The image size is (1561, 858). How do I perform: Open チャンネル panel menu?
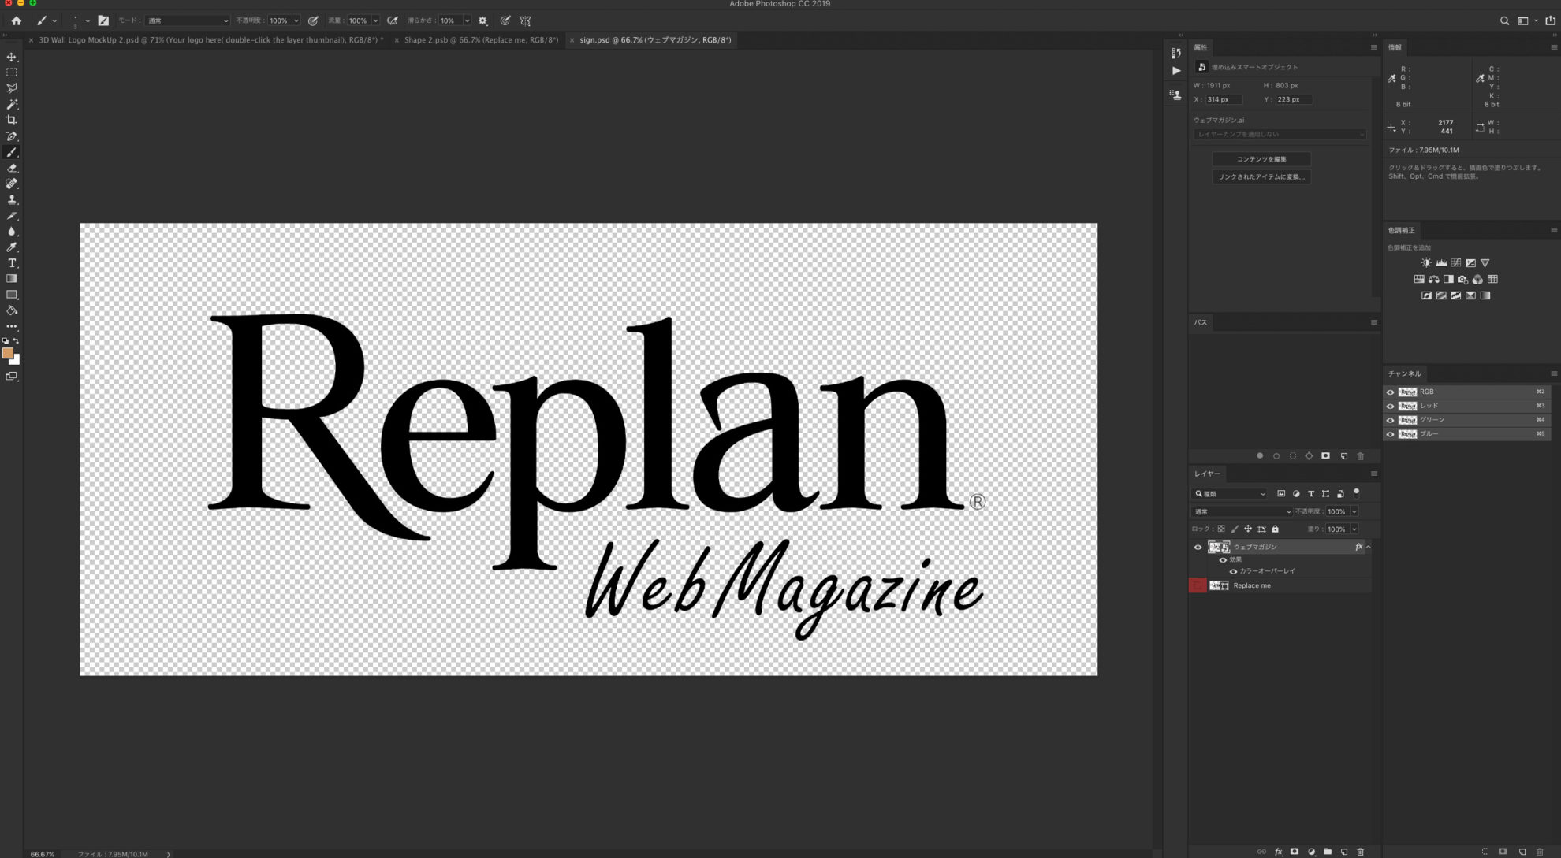pos(1553,373)
